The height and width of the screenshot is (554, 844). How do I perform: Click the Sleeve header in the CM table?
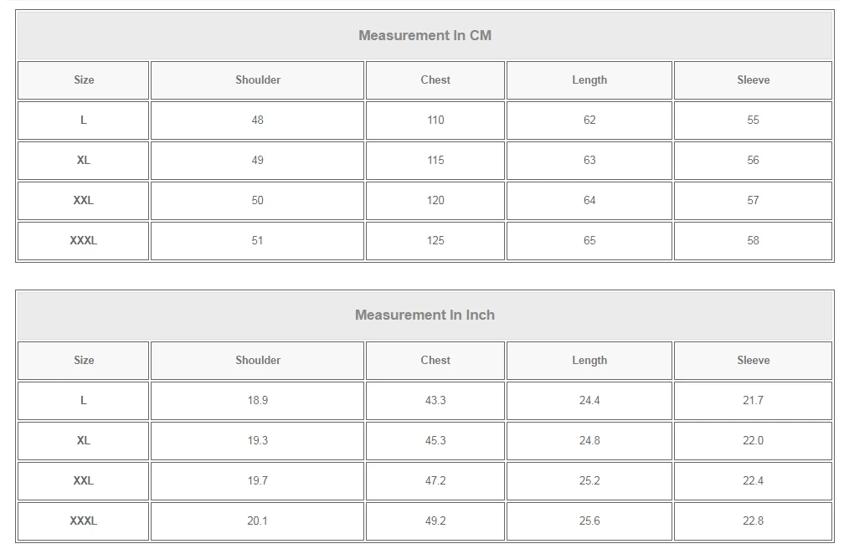[x=753, y=80]
